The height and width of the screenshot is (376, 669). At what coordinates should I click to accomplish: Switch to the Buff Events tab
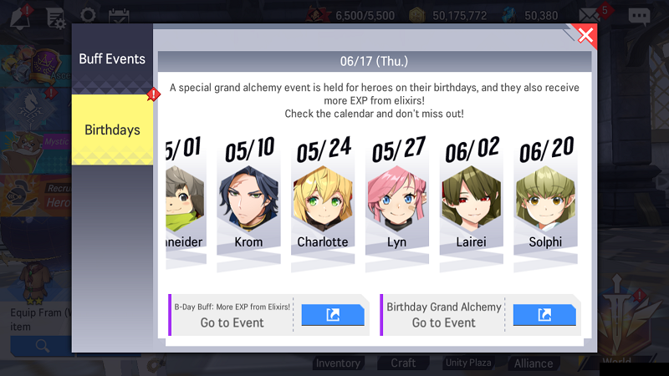coord(112,58)
